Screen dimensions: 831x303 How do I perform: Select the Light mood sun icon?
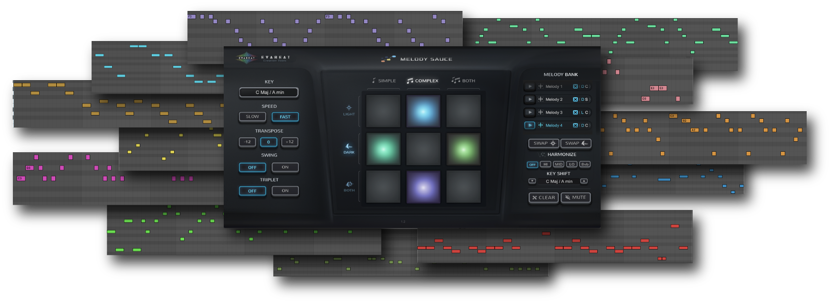pyautogui.click(x=349, y=108)
